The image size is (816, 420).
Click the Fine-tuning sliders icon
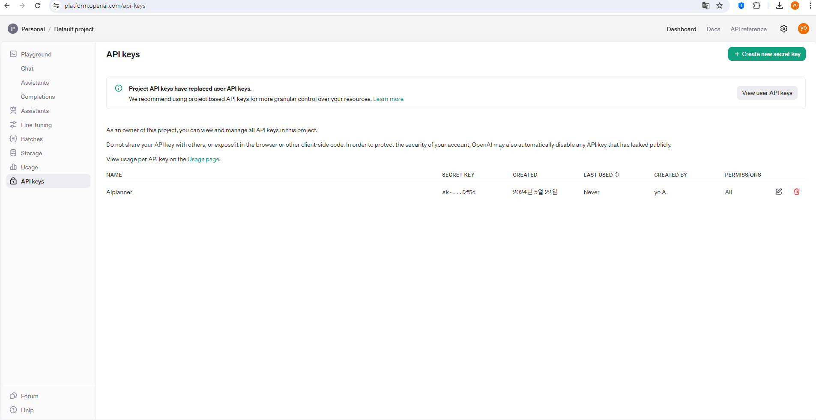tap(13, 124)
